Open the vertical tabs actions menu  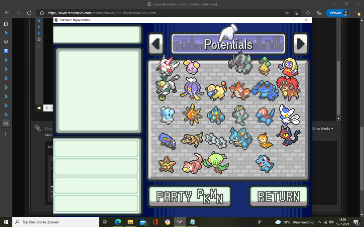[6, 24]
